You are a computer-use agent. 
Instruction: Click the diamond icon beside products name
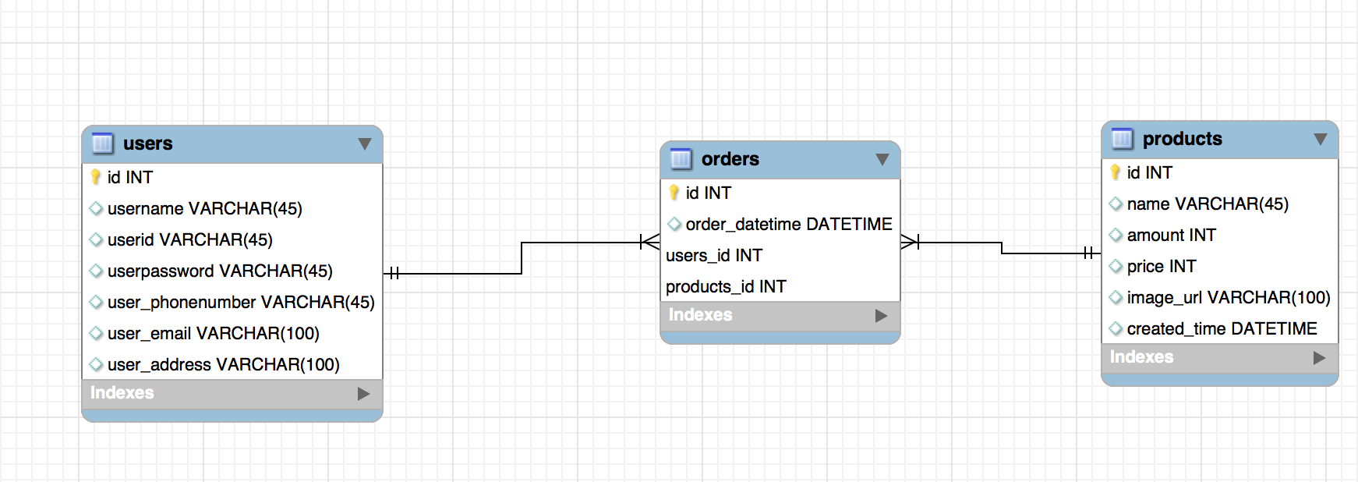(1116, 204)
